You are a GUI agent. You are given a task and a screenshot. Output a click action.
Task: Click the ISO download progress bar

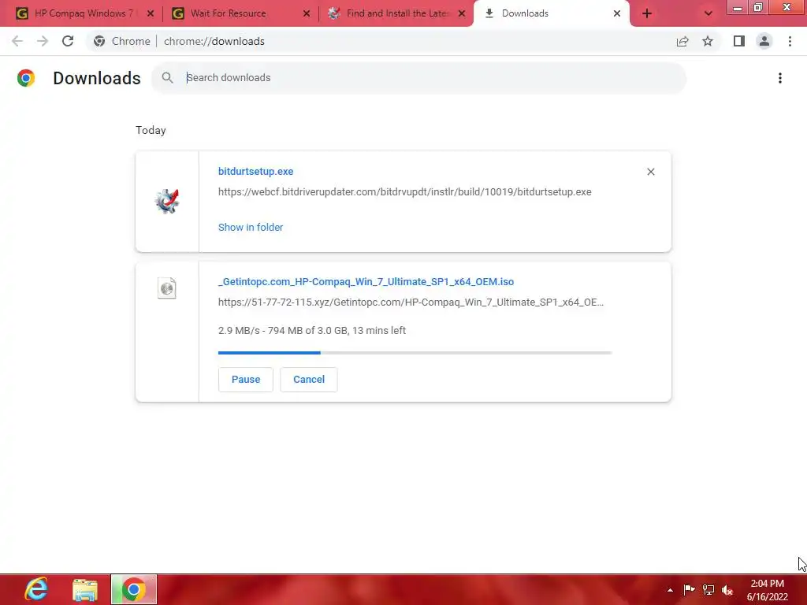click(415, 353)
